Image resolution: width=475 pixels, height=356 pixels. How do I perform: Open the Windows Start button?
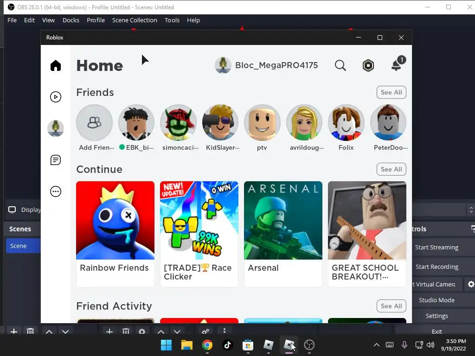(166, 345)
